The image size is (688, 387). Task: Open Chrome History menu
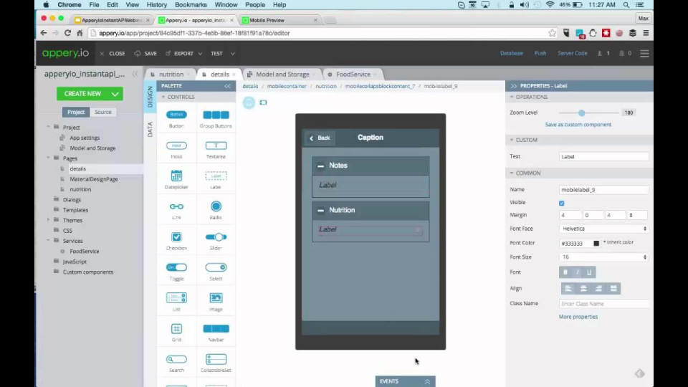tap(157, 5)
